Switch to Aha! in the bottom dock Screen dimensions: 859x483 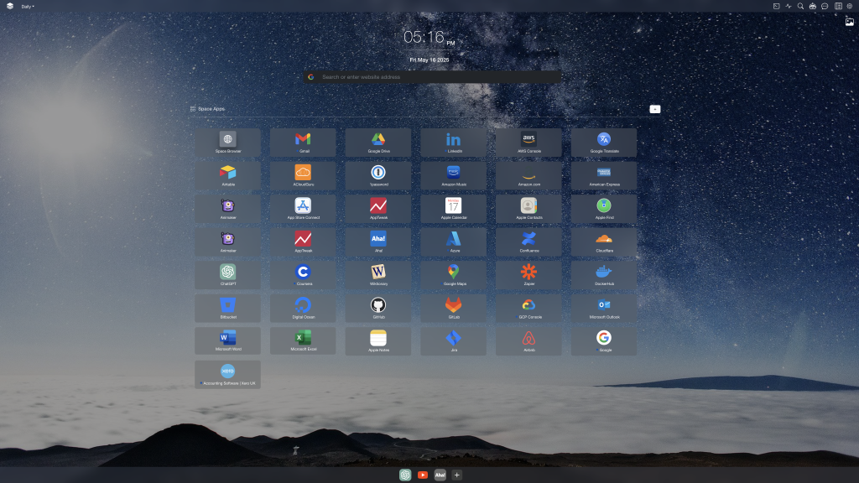[440, 475]
